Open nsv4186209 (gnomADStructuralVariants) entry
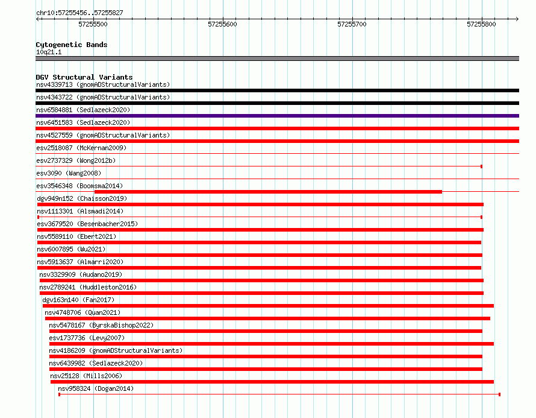This screenshot has width=536, height=418. (x=116, y=350)
